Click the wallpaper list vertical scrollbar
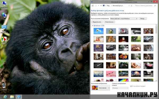 point(156,53)
